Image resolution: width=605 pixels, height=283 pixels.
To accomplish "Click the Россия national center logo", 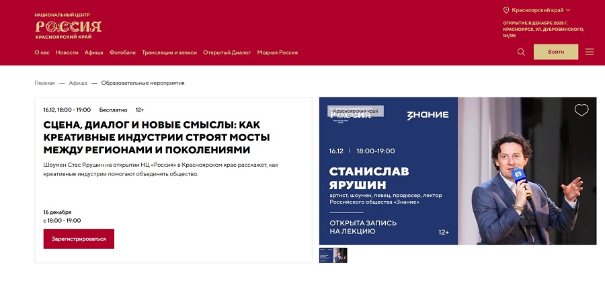I will pos(68,26).
